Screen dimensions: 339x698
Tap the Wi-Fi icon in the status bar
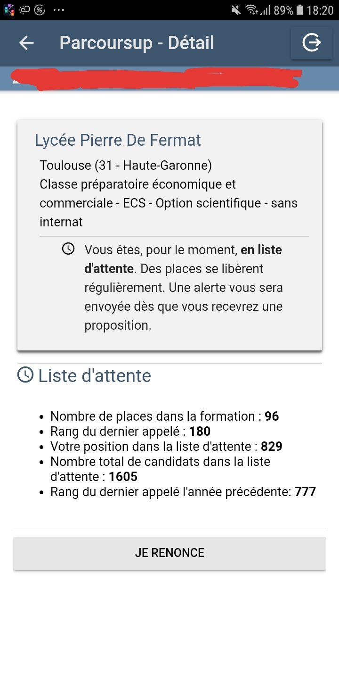[252, 10]
